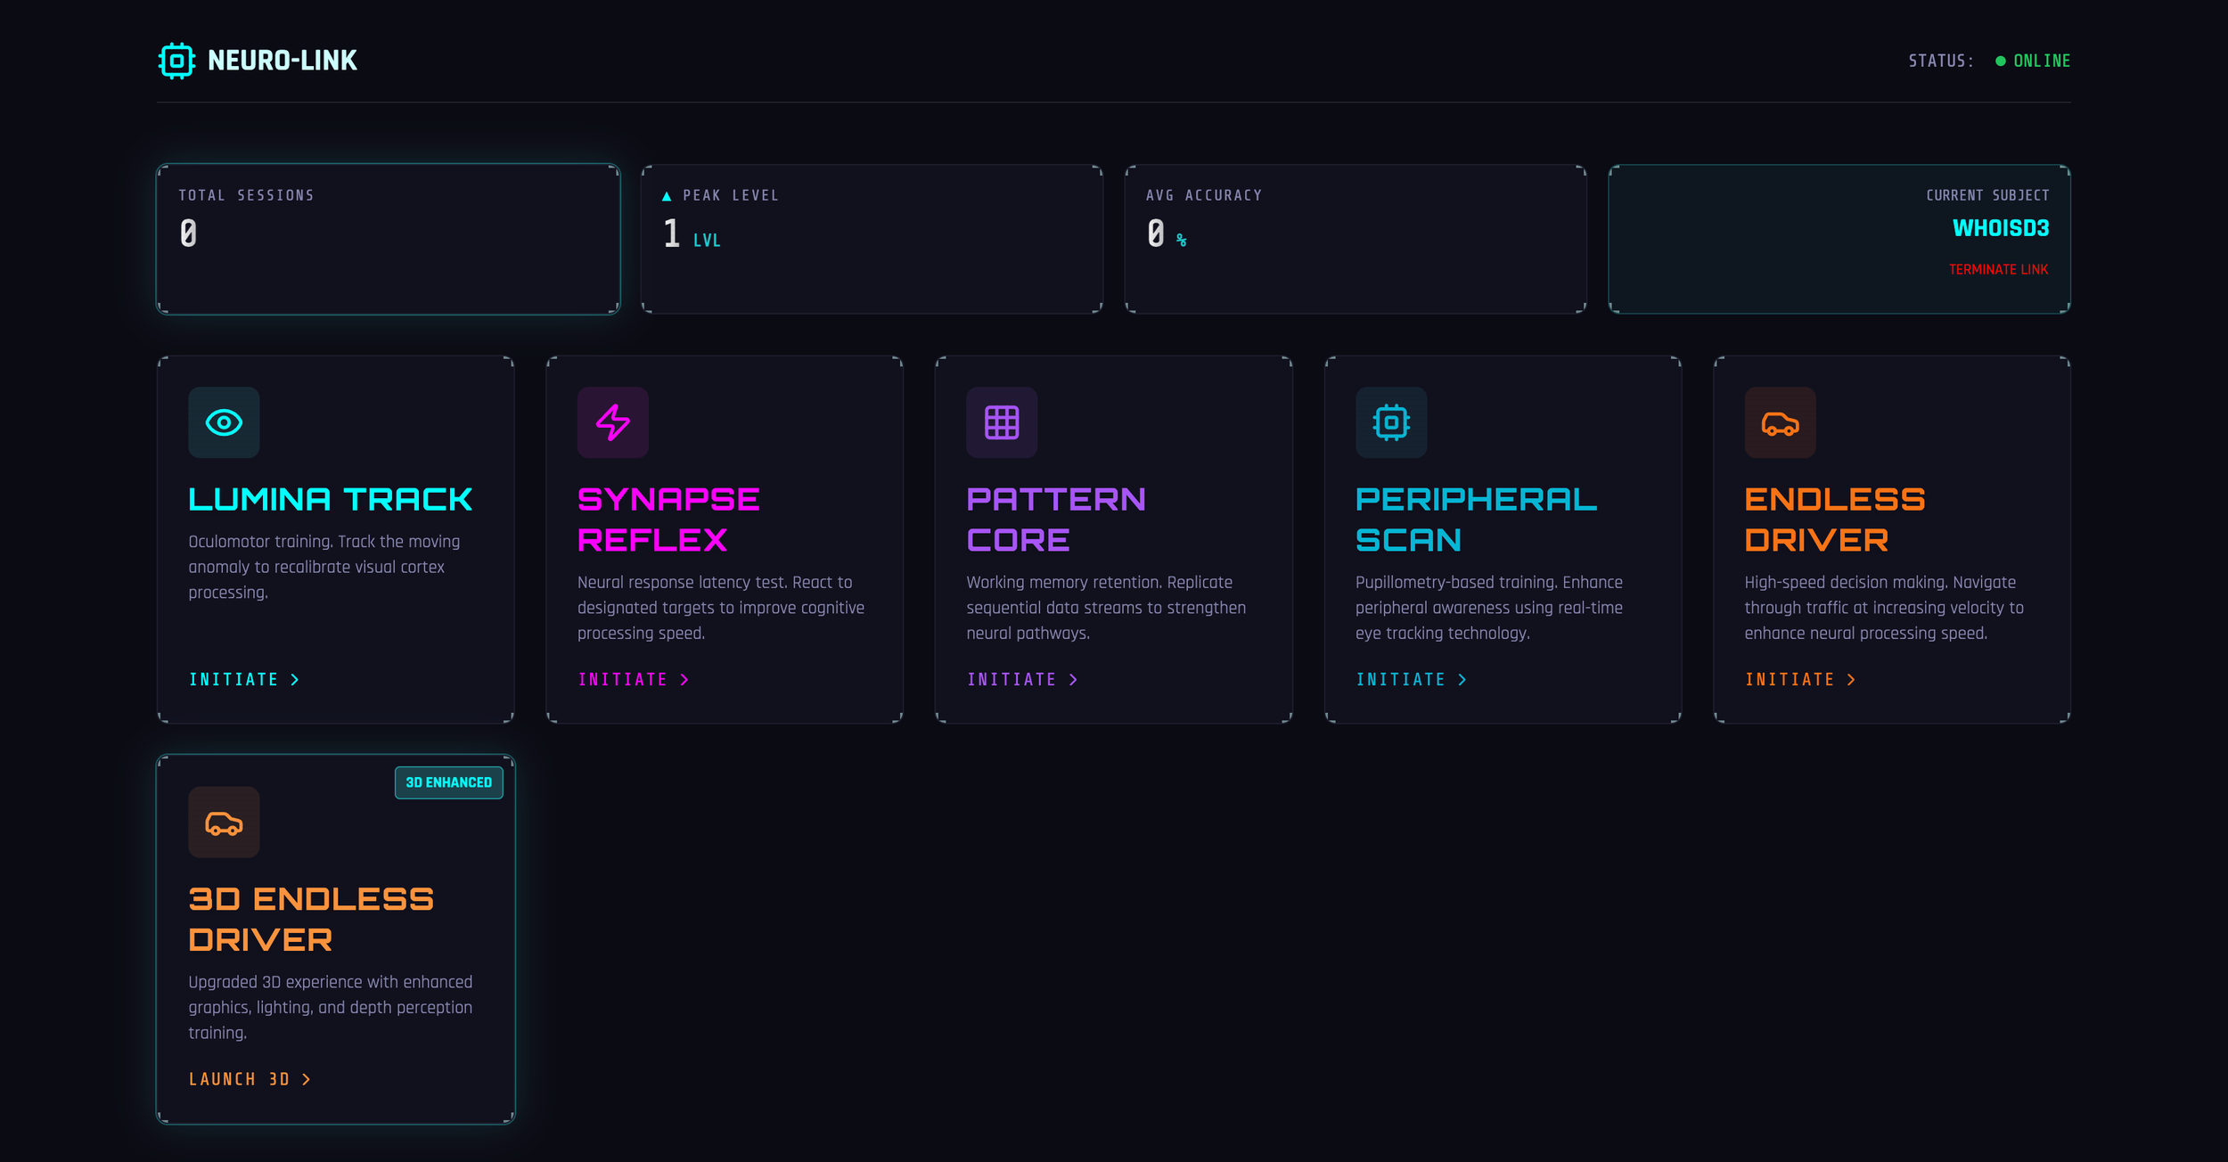Viewport: 2228px width, 1162px height.
Task: Click the grid icon on Pattern Core card
Action: [x=1002, y=422]
